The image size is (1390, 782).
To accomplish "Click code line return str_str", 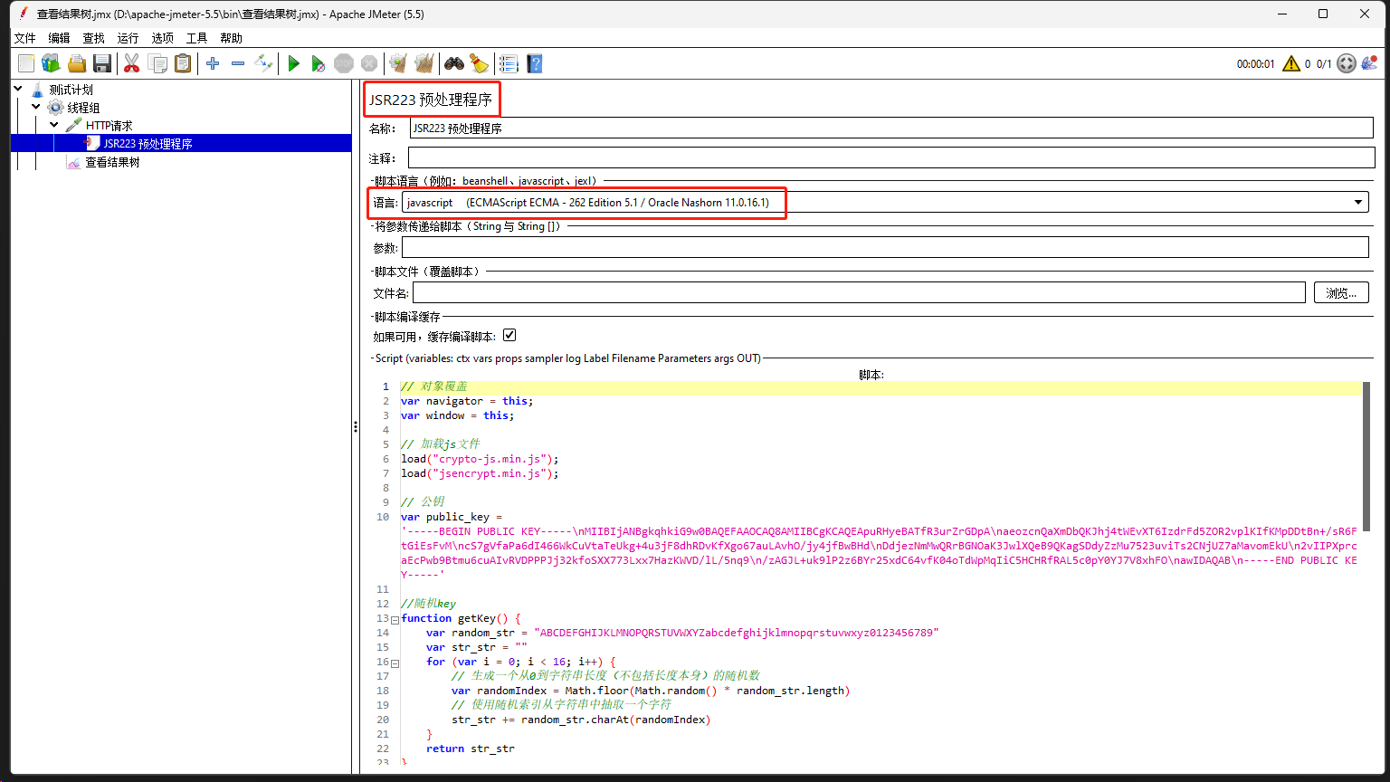I will pos(471,749).
